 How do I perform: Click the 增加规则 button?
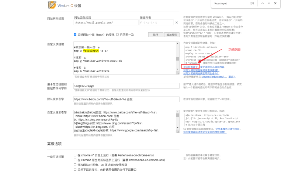pyautogui.click(x=171, y=35)
